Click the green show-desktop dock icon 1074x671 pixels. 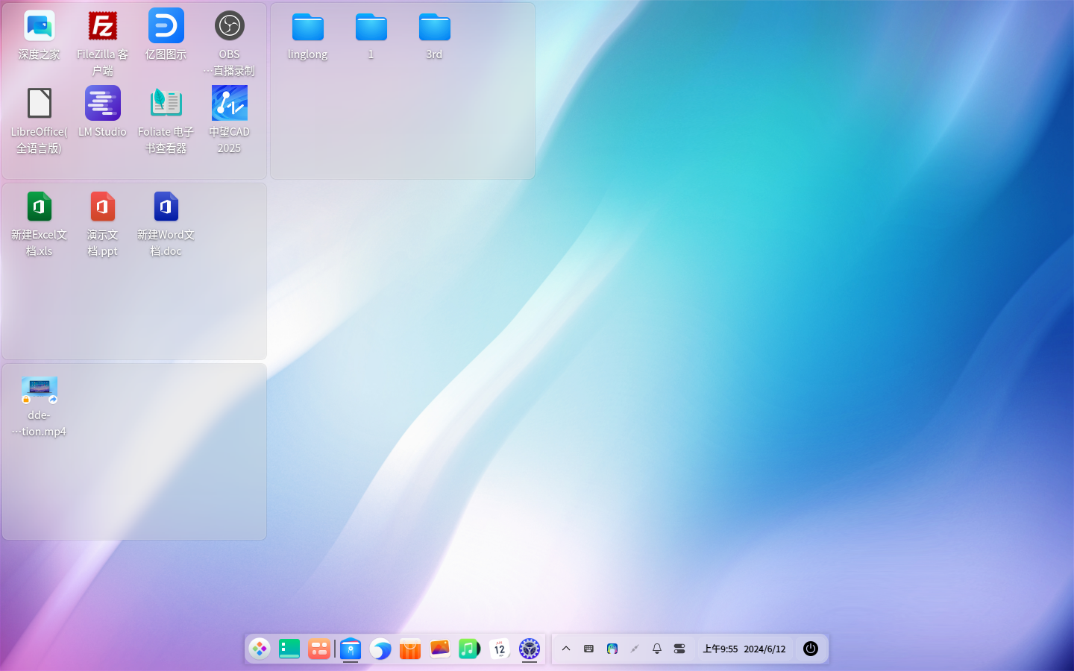(289, 649)
